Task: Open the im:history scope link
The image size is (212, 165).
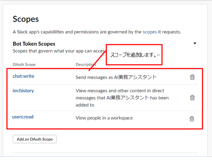Action: pyautogui.click(x=23, y=91)
